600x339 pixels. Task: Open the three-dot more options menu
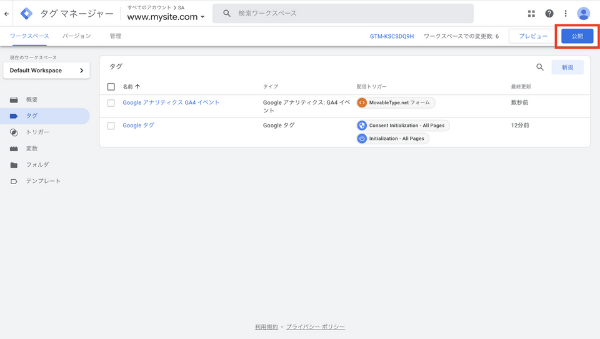click(x=566, y=13)
